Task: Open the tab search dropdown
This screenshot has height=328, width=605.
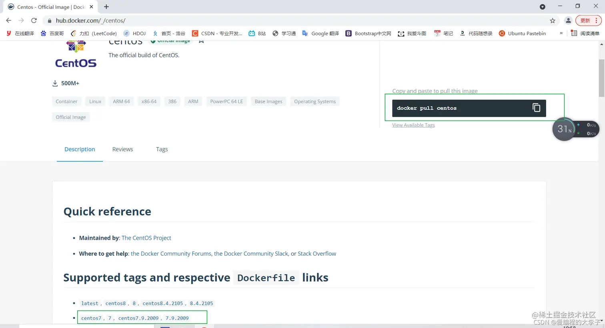Action: click(x=543, y=7)
